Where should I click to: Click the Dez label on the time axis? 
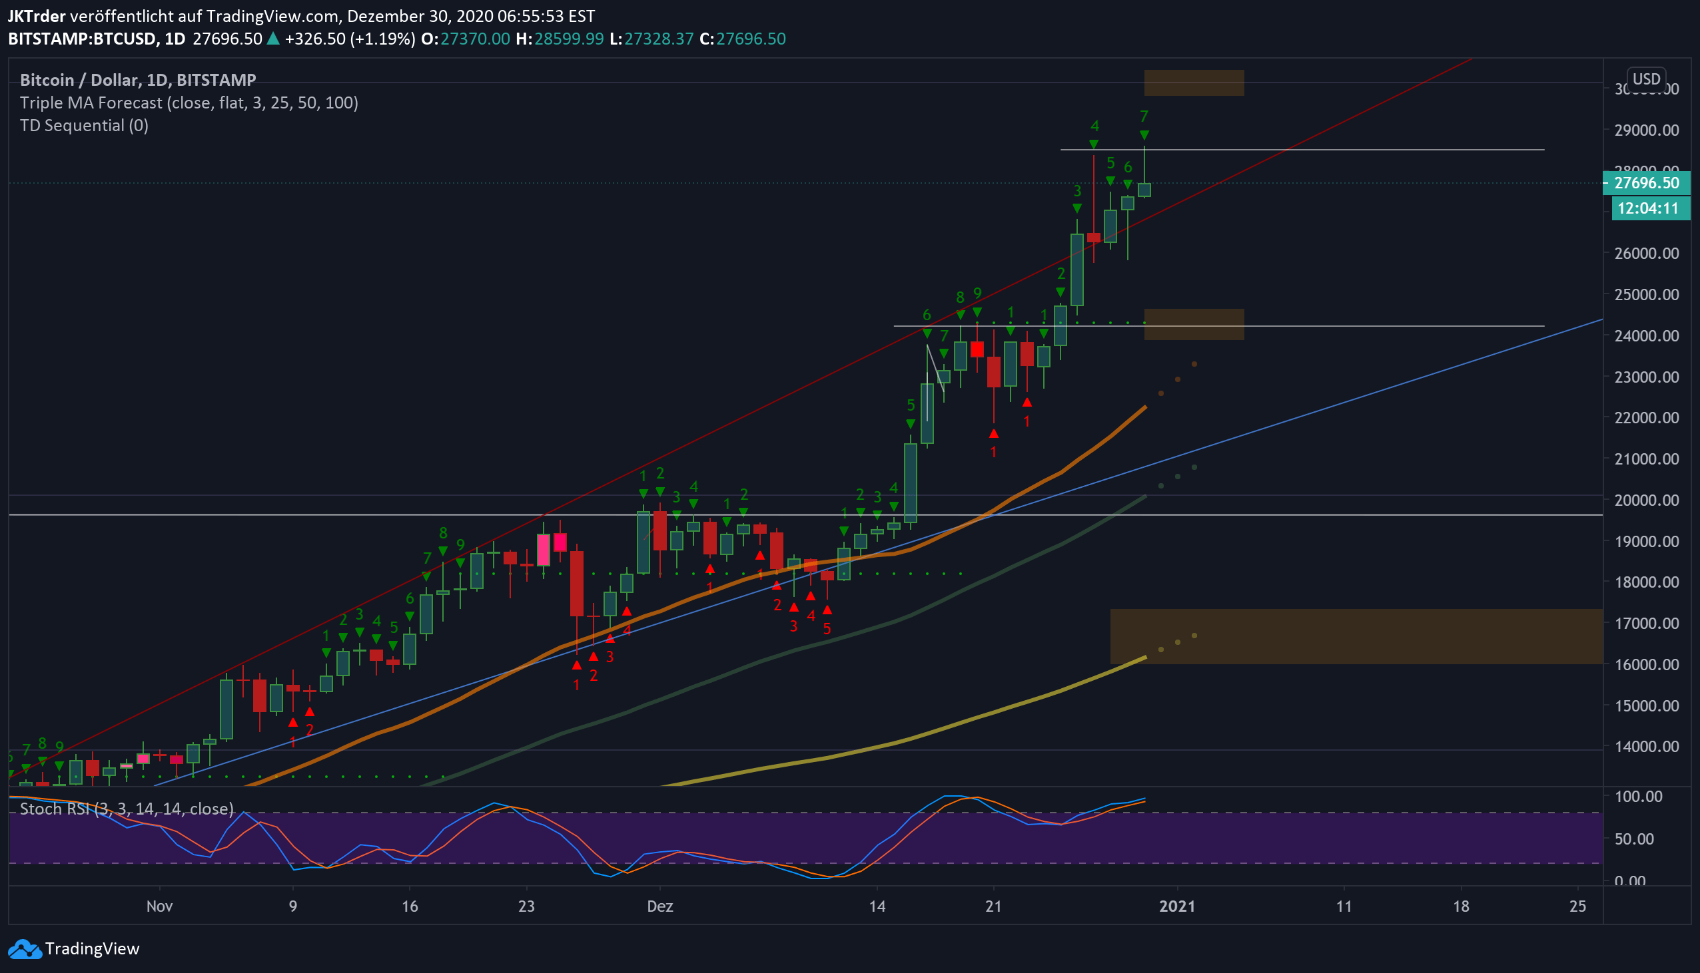point(660,907)
